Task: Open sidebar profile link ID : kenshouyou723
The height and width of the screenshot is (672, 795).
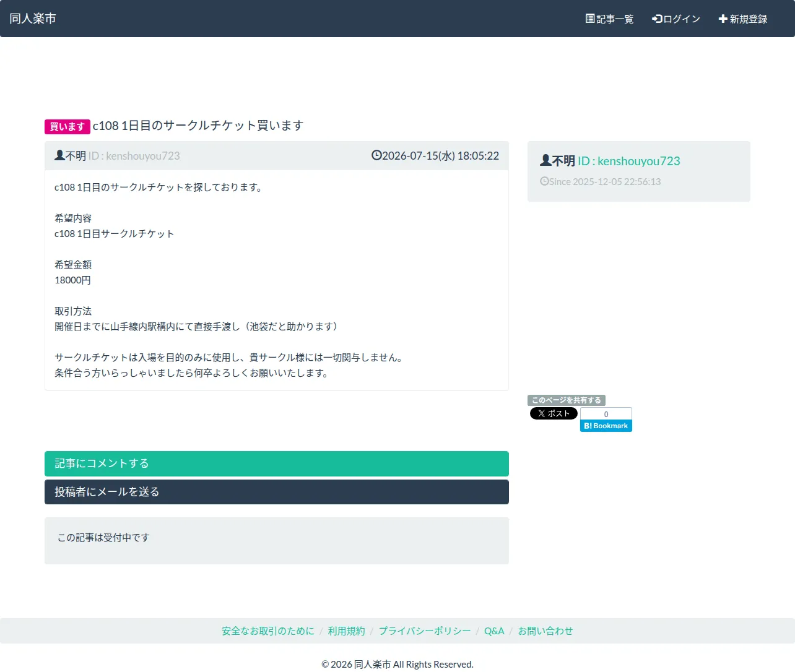Action: [629, 161]
